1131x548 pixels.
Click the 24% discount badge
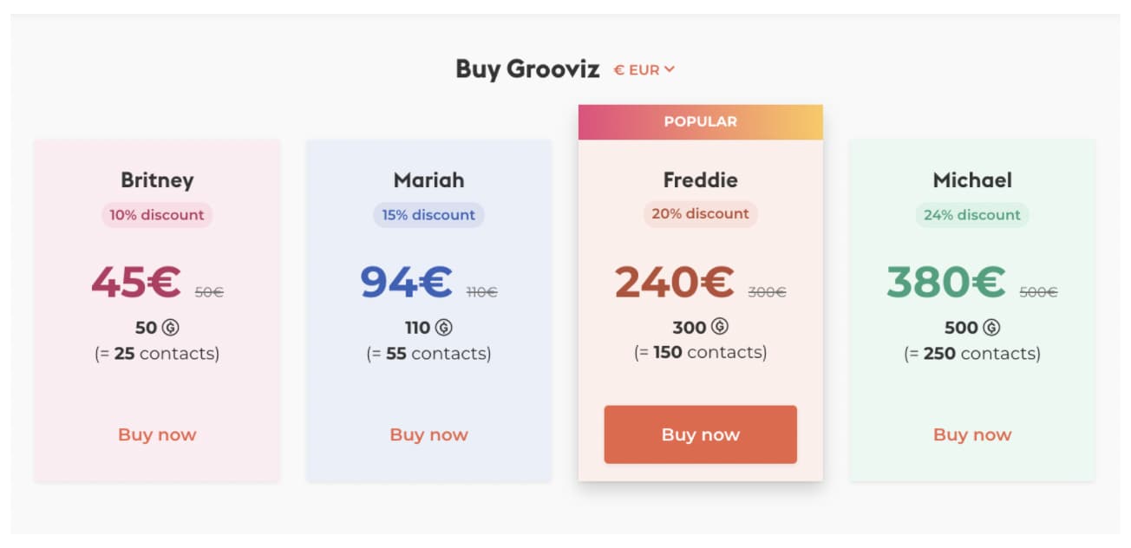tap(972, 215)
